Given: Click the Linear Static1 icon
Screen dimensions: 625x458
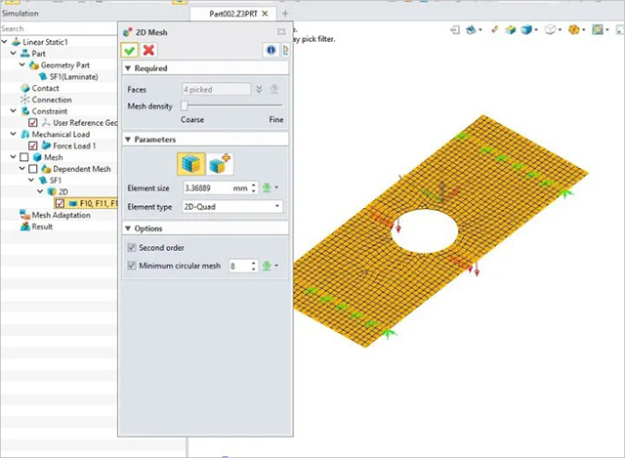Looking at the screenshot, I should (x=16, y=41).
